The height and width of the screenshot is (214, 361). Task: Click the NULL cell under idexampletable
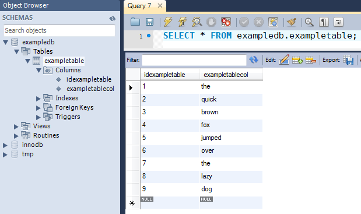(x=170, y=202)
